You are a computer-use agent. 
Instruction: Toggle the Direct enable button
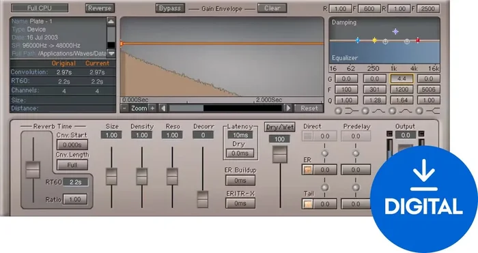[x=307, y=136]
